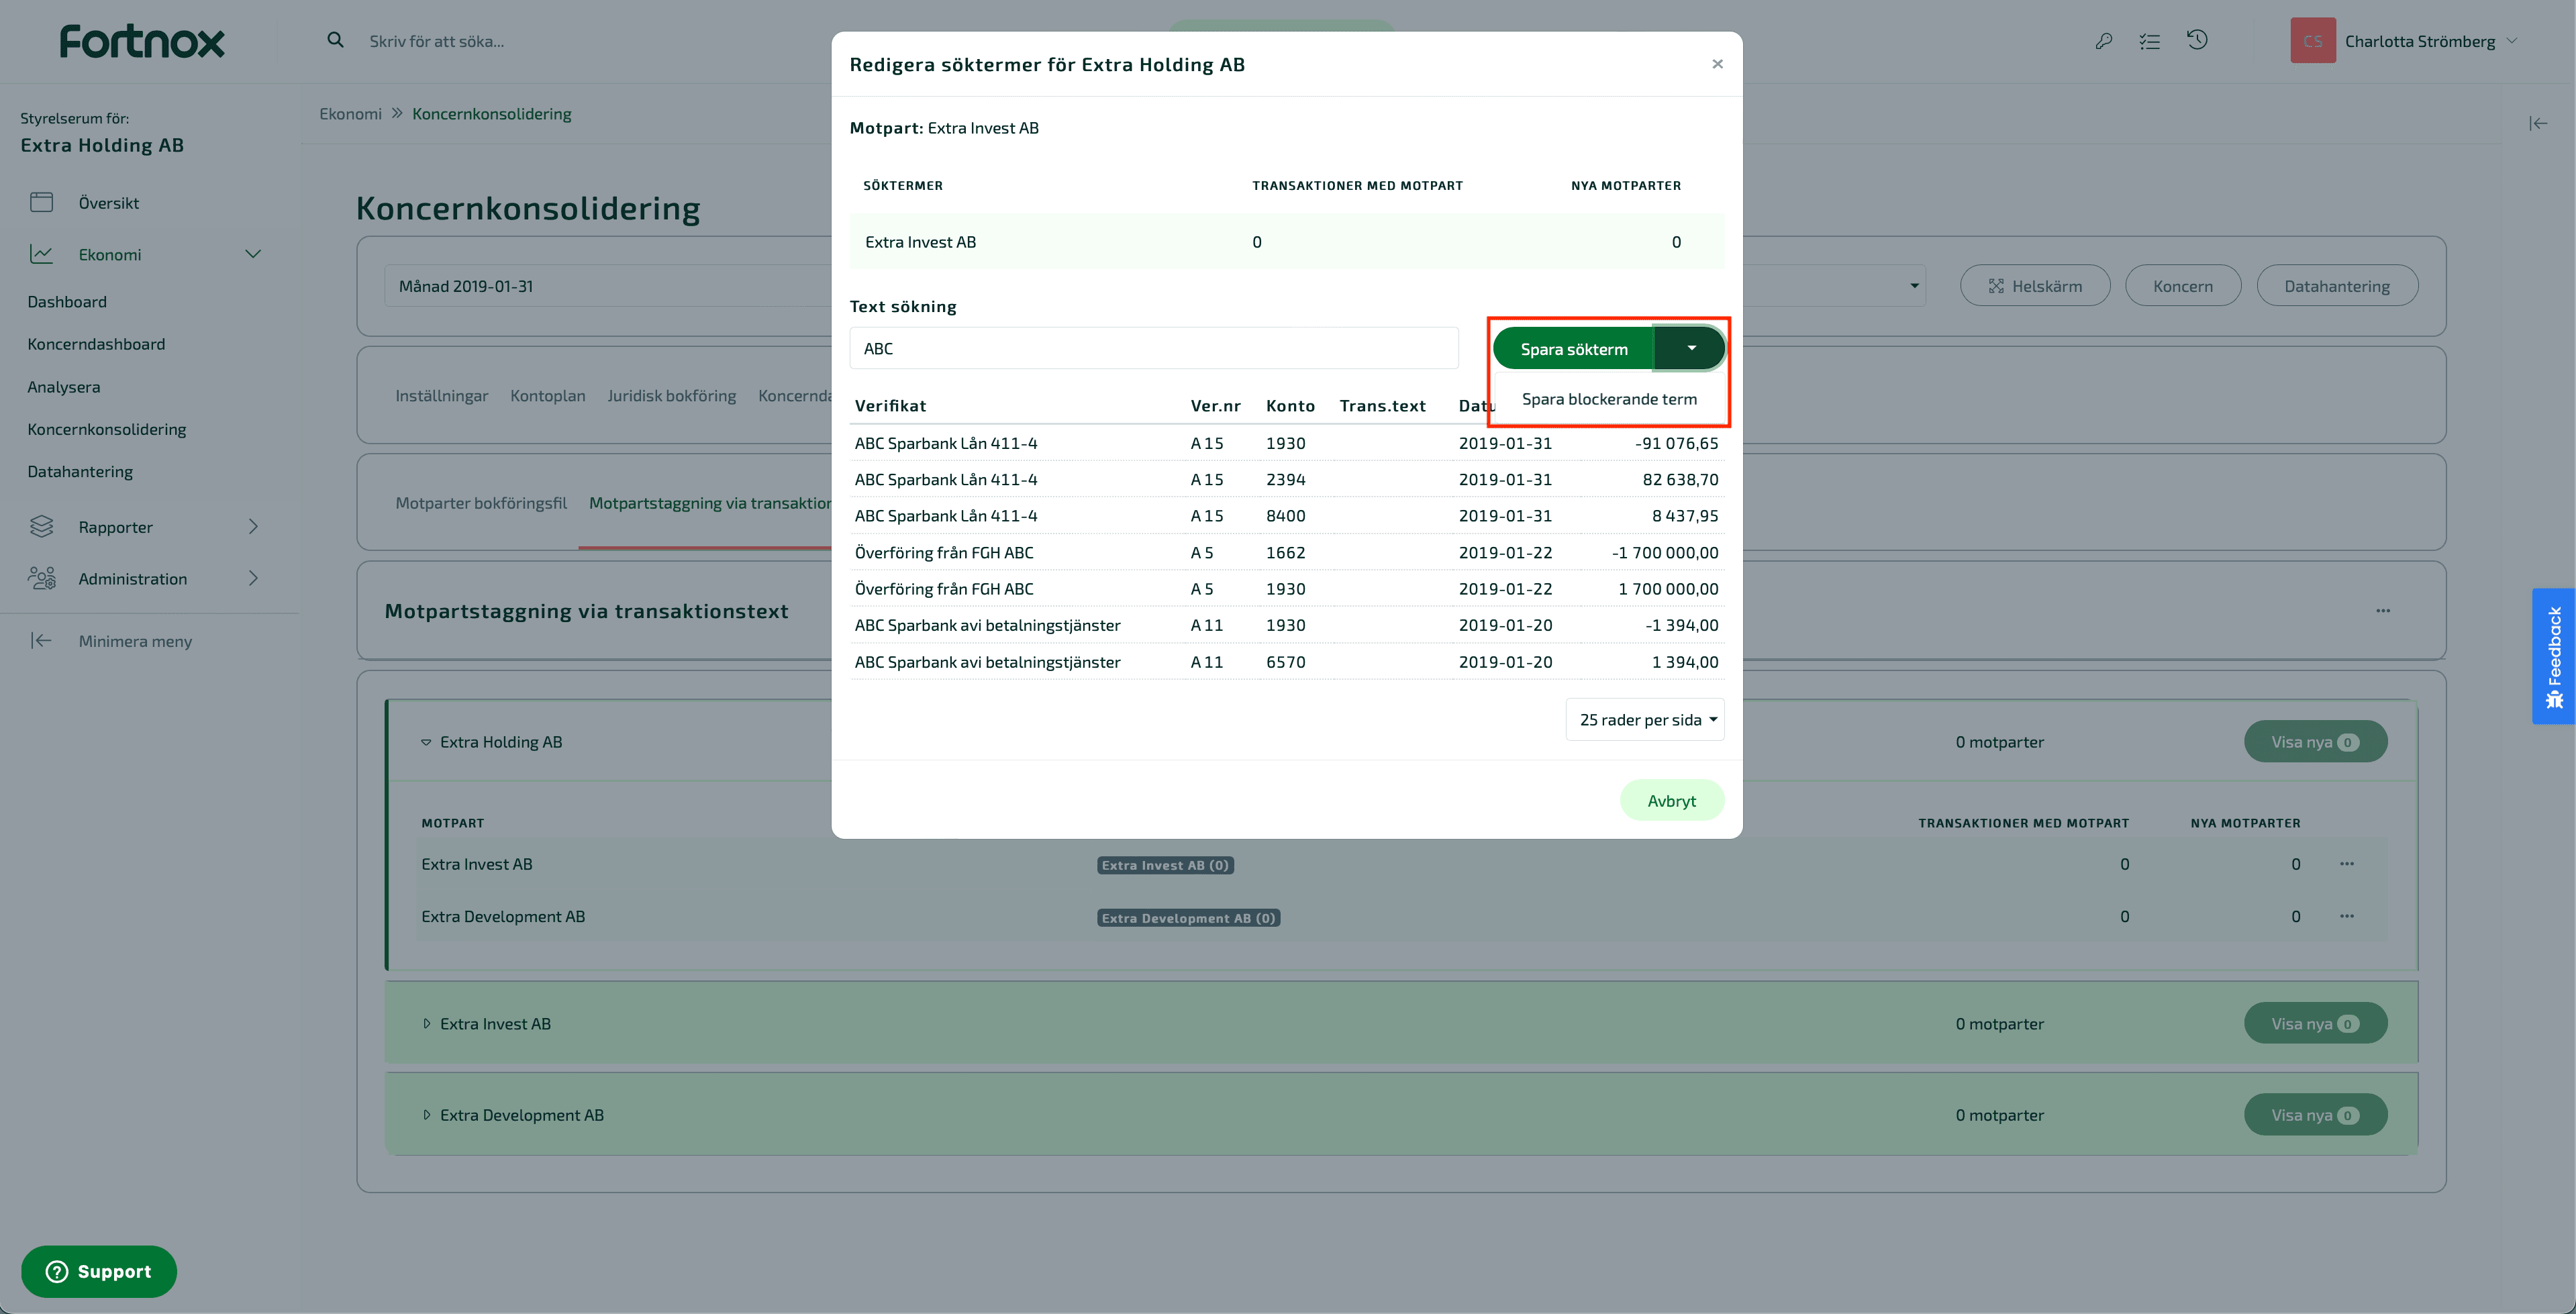This screenshot has width=2576, height=1314.
Task: Click the CS user avatar
Action: pyautogui.click(x=2313, y=41)
